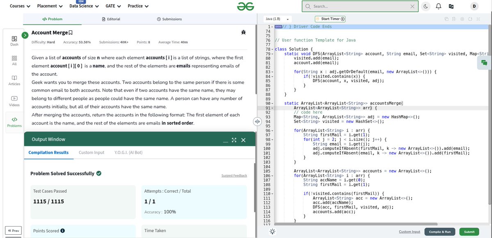The height and width of the screenshot is (238, 492).
Task: Unfold collapsed driver code at line 1
Action: click(272, 27)
